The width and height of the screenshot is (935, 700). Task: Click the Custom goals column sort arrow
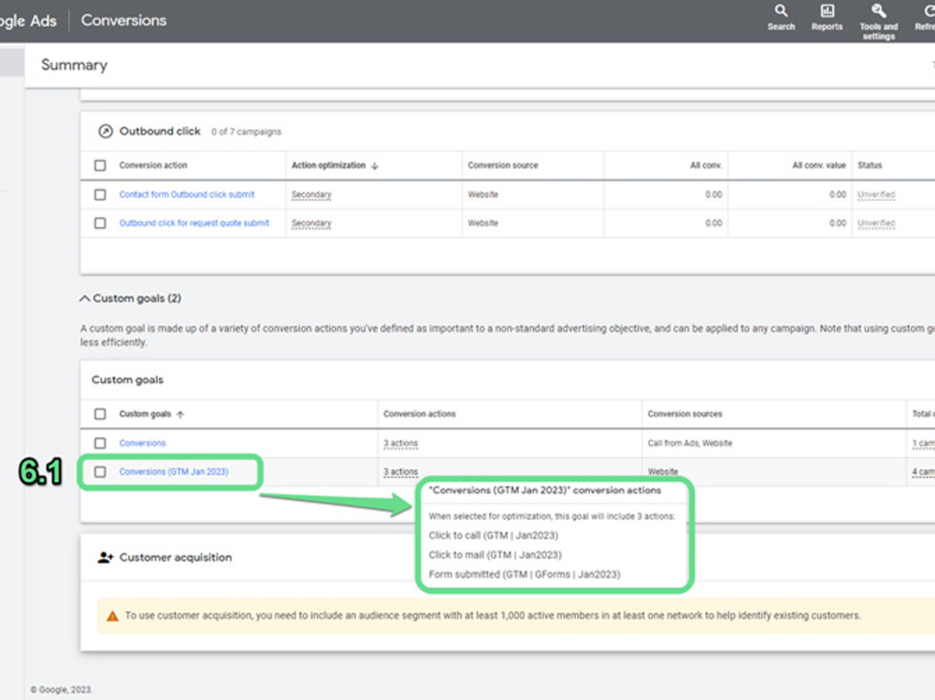pos(180,414)
